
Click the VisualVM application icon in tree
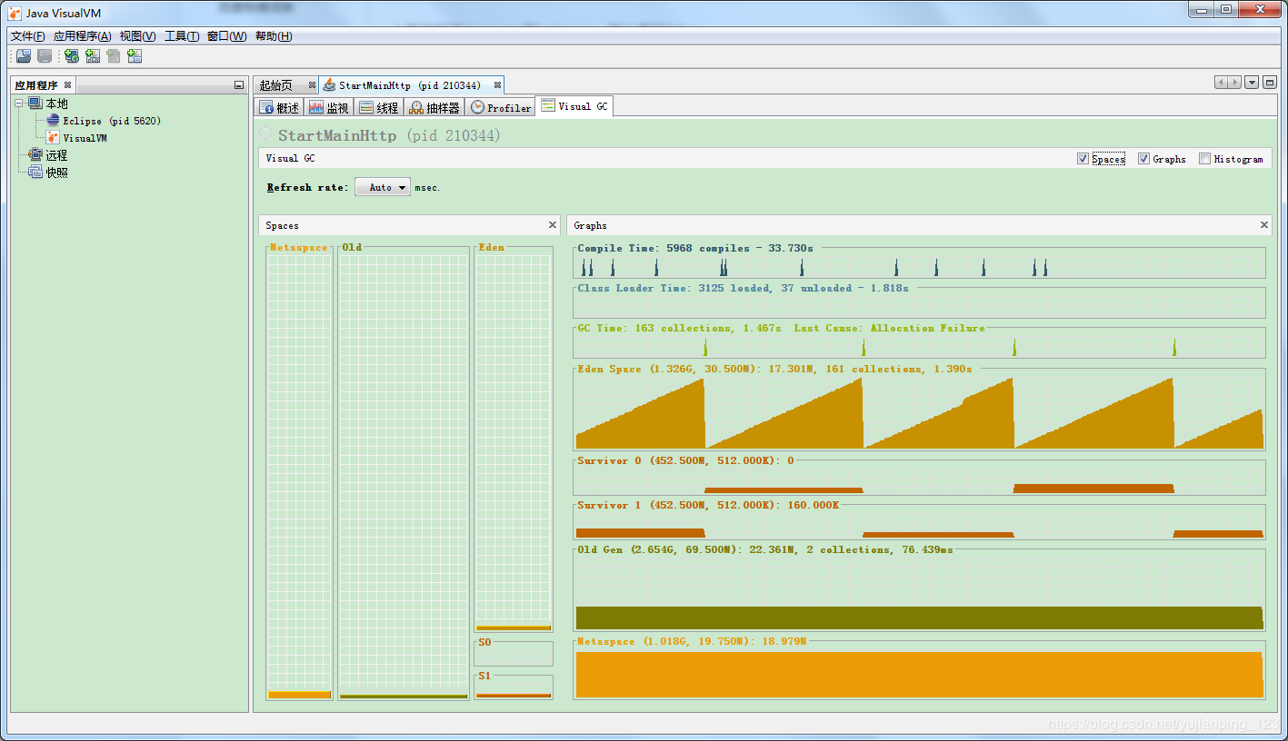point(53,137)
